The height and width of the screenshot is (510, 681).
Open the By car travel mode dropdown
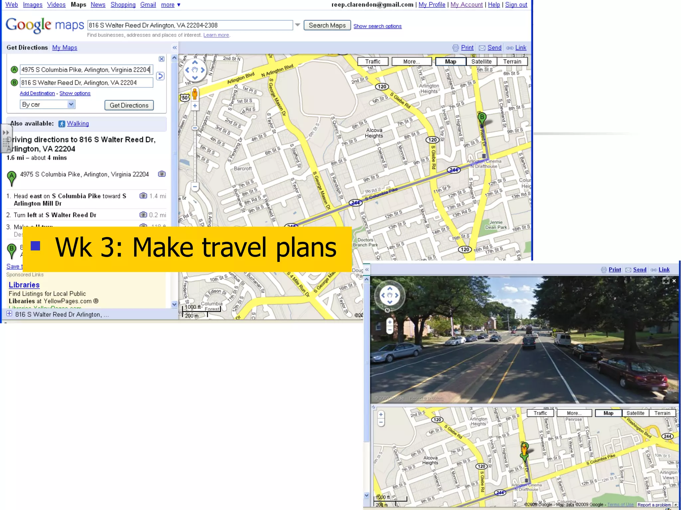tap(48, 104)
